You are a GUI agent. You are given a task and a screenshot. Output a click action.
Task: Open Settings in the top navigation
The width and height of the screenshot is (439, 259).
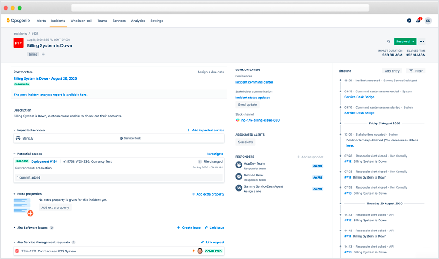(157, 21)
